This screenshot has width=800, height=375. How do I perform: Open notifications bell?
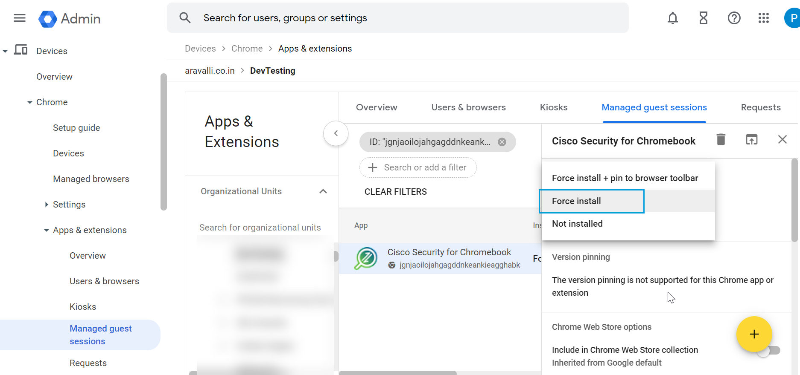pos(673,18)
